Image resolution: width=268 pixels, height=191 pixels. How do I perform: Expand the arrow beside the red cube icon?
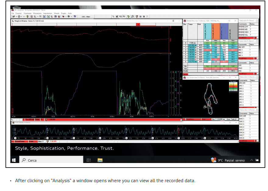point(66,17)
